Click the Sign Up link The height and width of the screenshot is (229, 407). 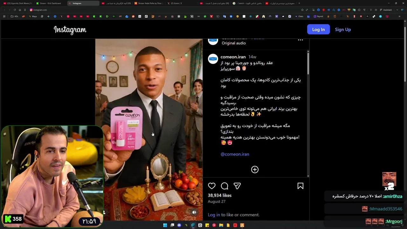(343, 30)
